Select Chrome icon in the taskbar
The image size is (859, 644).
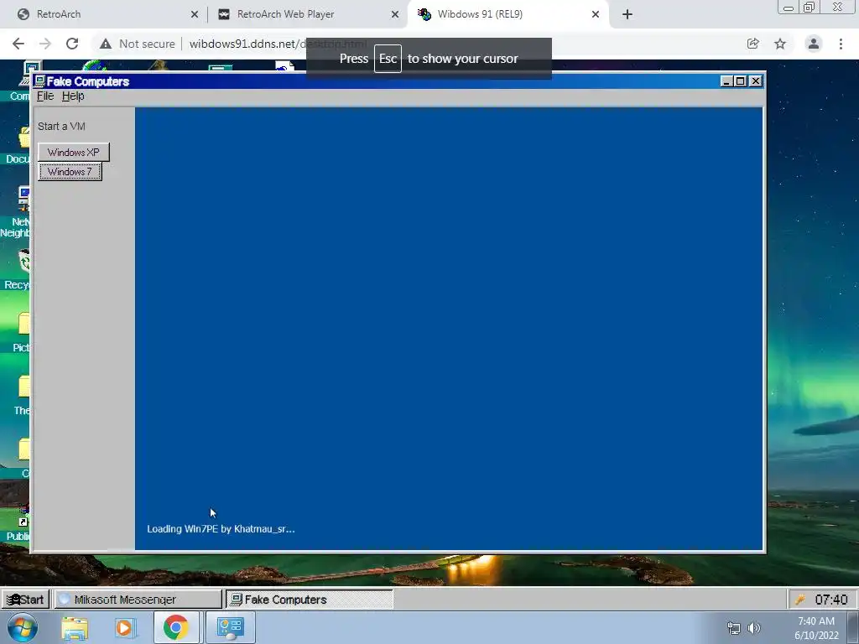175,627
